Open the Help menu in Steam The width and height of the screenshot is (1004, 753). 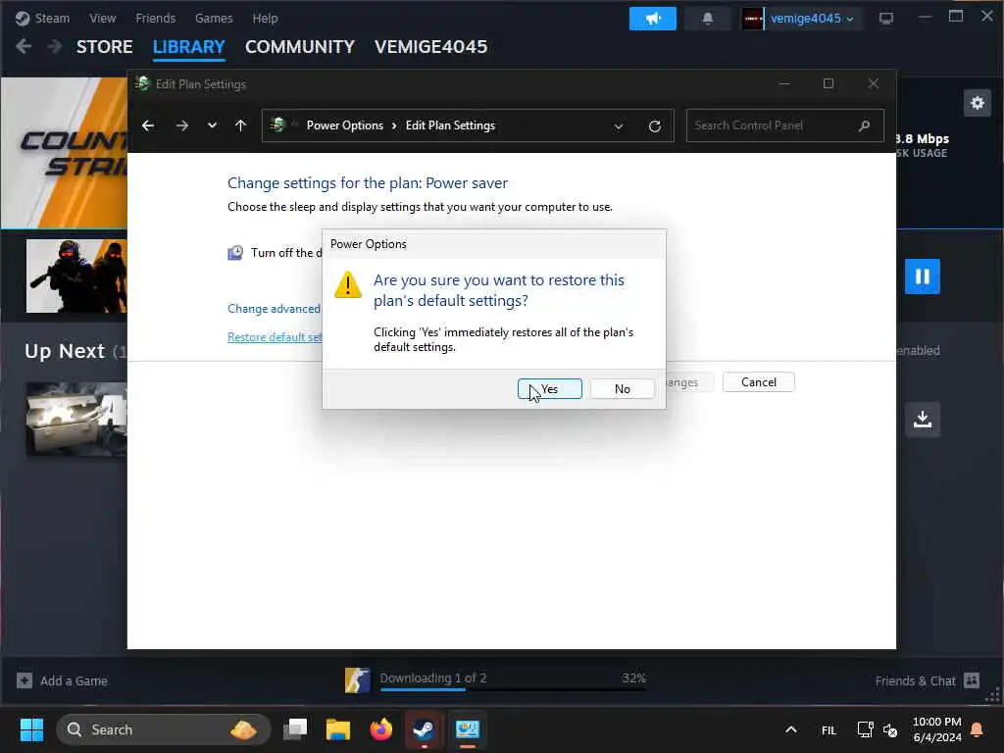pos(265,18)
